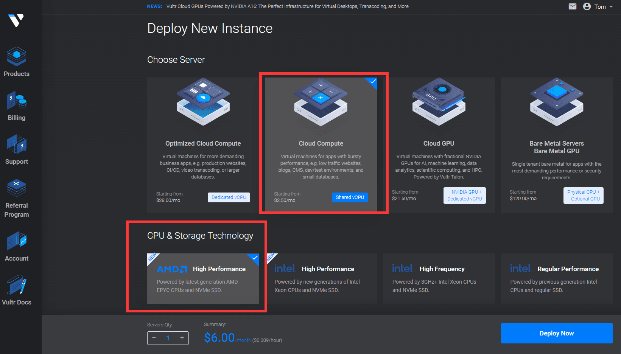Open the NVIDIA A16 news announcement link
The image size is (621, 354).
(287, 6)
